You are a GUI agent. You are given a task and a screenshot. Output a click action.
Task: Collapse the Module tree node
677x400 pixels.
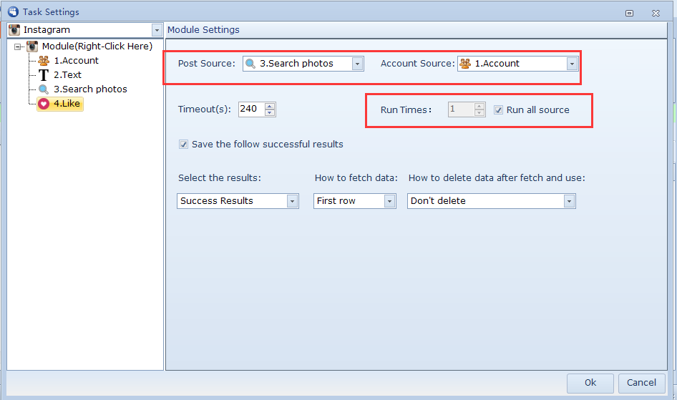19,47
